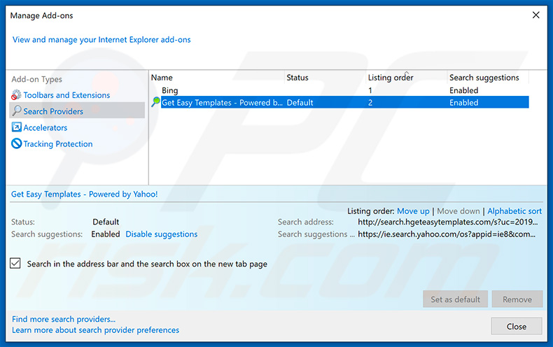Click listing order 2 cell
Image resolution: width=553 pixels, height=347 pixels.
(x=370, y=103)
